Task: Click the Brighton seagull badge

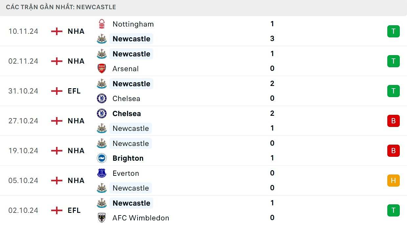Action: [x=102, y=158]
